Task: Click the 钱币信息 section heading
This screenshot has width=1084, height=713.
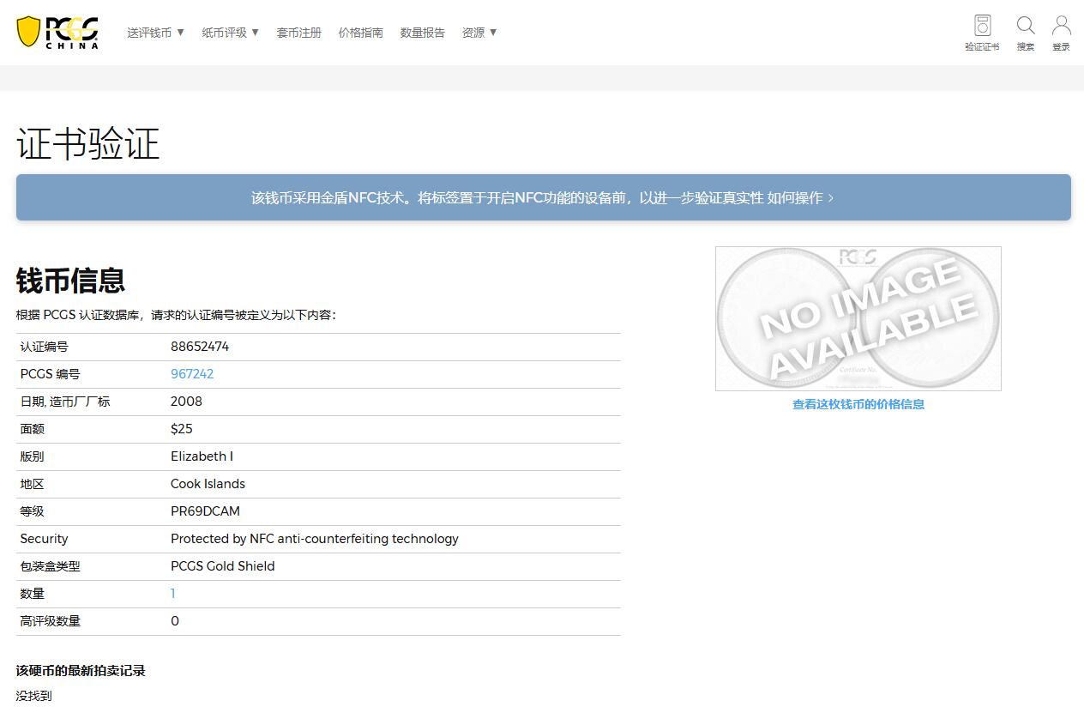Action: [x=71, y=281]
